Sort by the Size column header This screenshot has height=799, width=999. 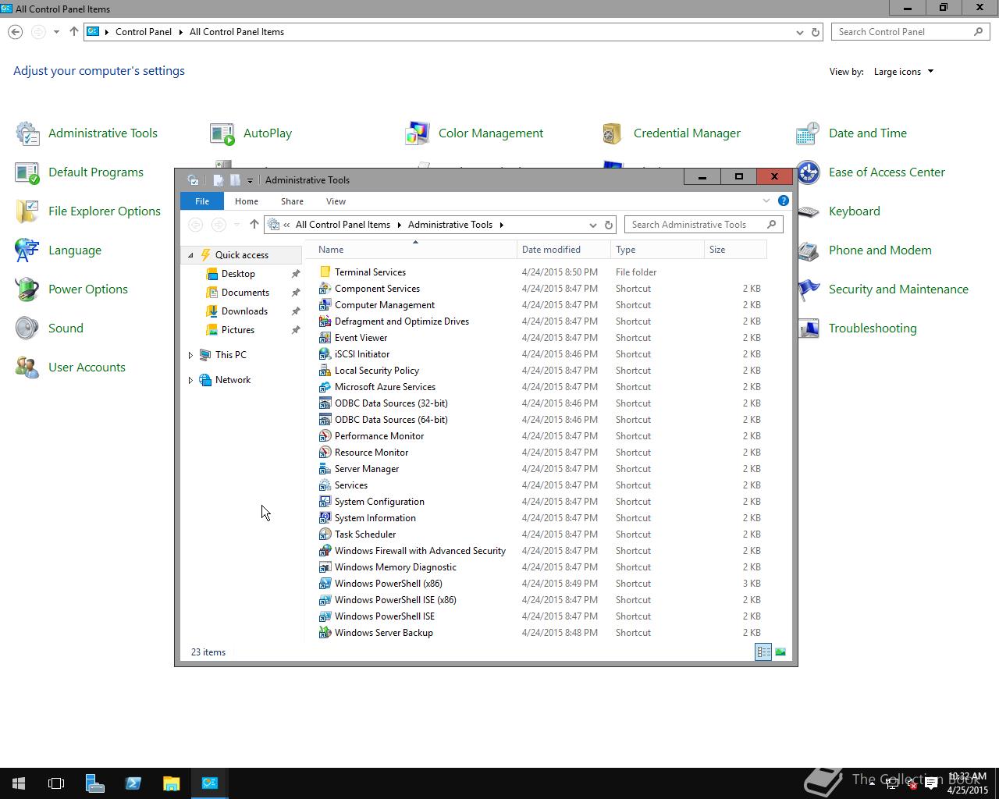pyautogui.click(x=735, y=250)
